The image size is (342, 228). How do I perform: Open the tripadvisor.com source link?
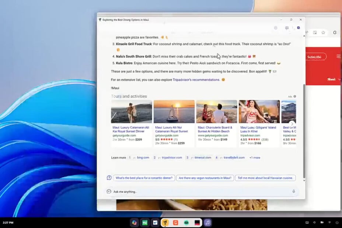(x=172, y=158)
